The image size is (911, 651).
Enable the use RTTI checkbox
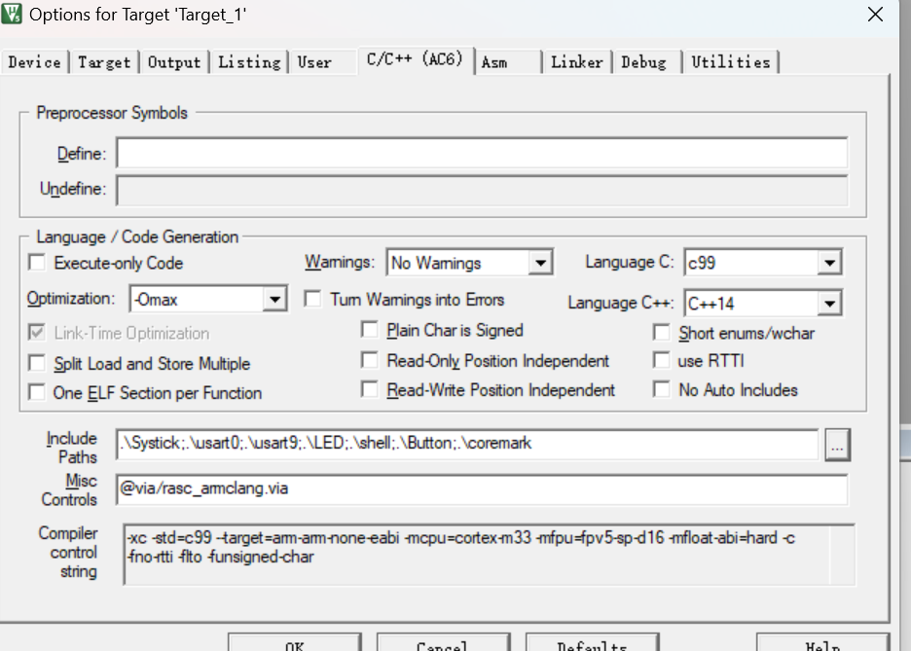[x=661, y=360]
